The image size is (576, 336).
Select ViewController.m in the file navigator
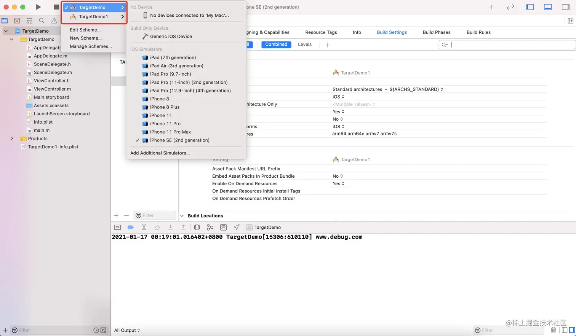(52, 89)
